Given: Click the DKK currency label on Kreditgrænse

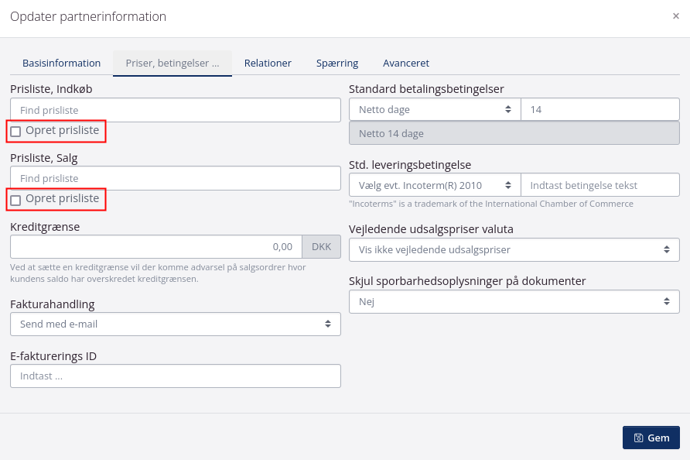Looking at the screenshot, I should tap(322, 246).
